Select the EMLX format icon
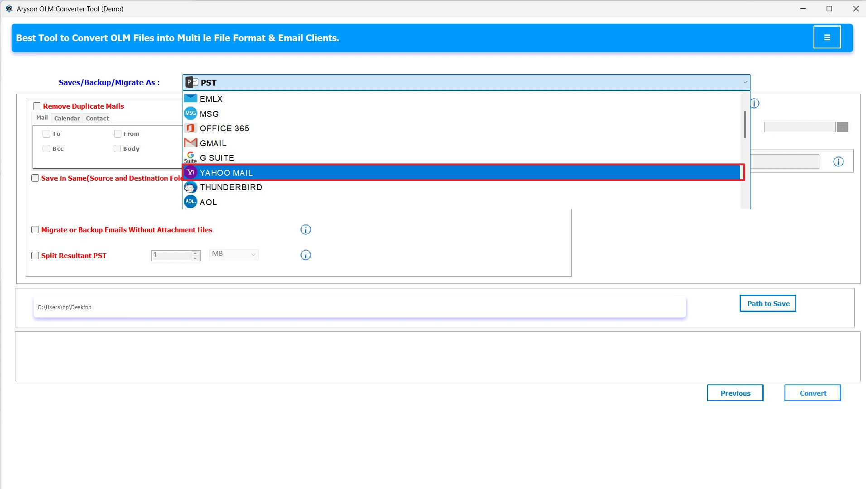 pyautogui.click(x=190, y=99)
